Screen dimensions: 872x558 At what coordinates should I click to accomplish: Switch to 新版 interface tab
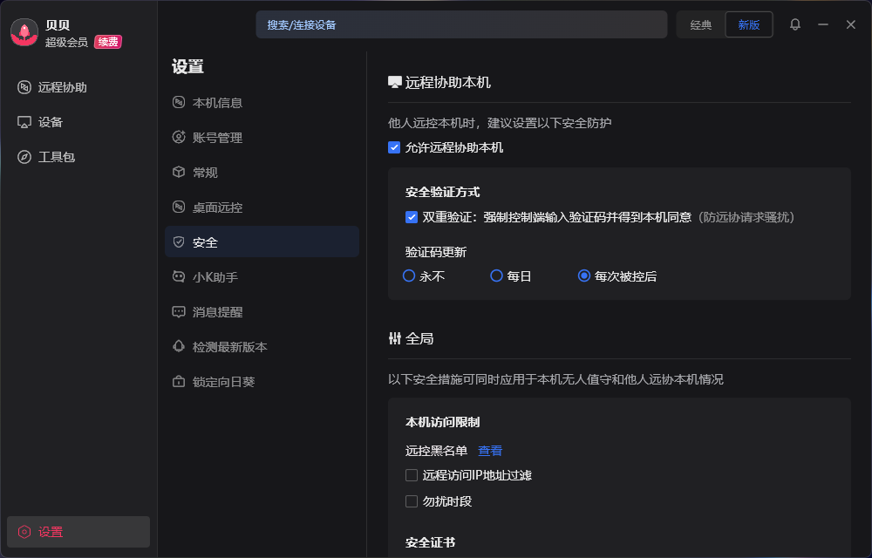click(748, 24)
